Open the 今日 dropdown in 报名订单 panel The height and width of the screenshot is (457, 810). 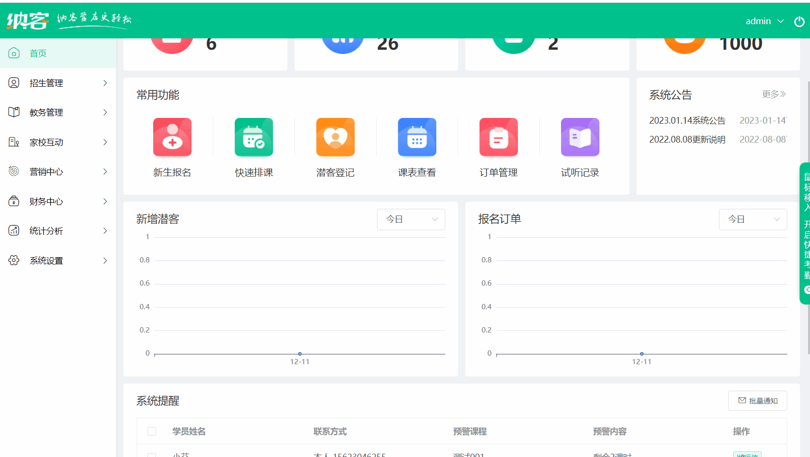coord(753,219)
